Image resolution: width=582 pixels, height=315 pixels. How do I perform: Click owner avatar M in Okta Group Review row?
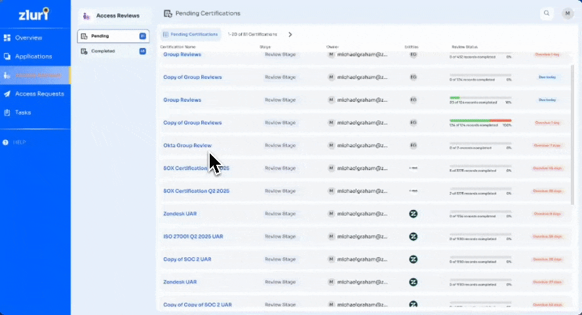point(331,145)
